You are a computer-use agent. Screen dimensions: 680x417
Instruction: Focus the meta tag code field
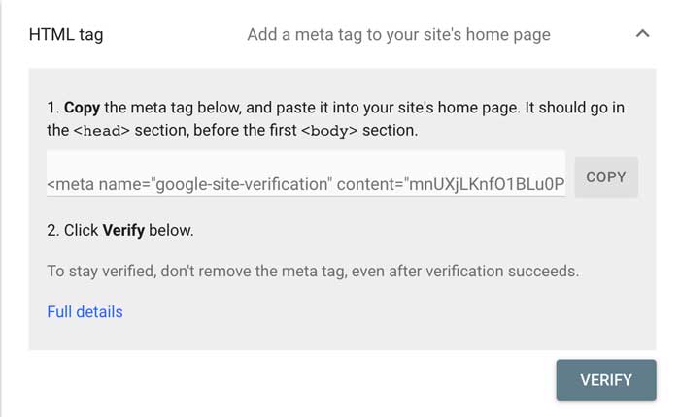coord(306,178)
